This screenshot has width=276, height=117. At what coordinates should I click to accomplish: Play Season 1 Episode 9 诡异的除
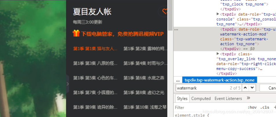point(95,107)
